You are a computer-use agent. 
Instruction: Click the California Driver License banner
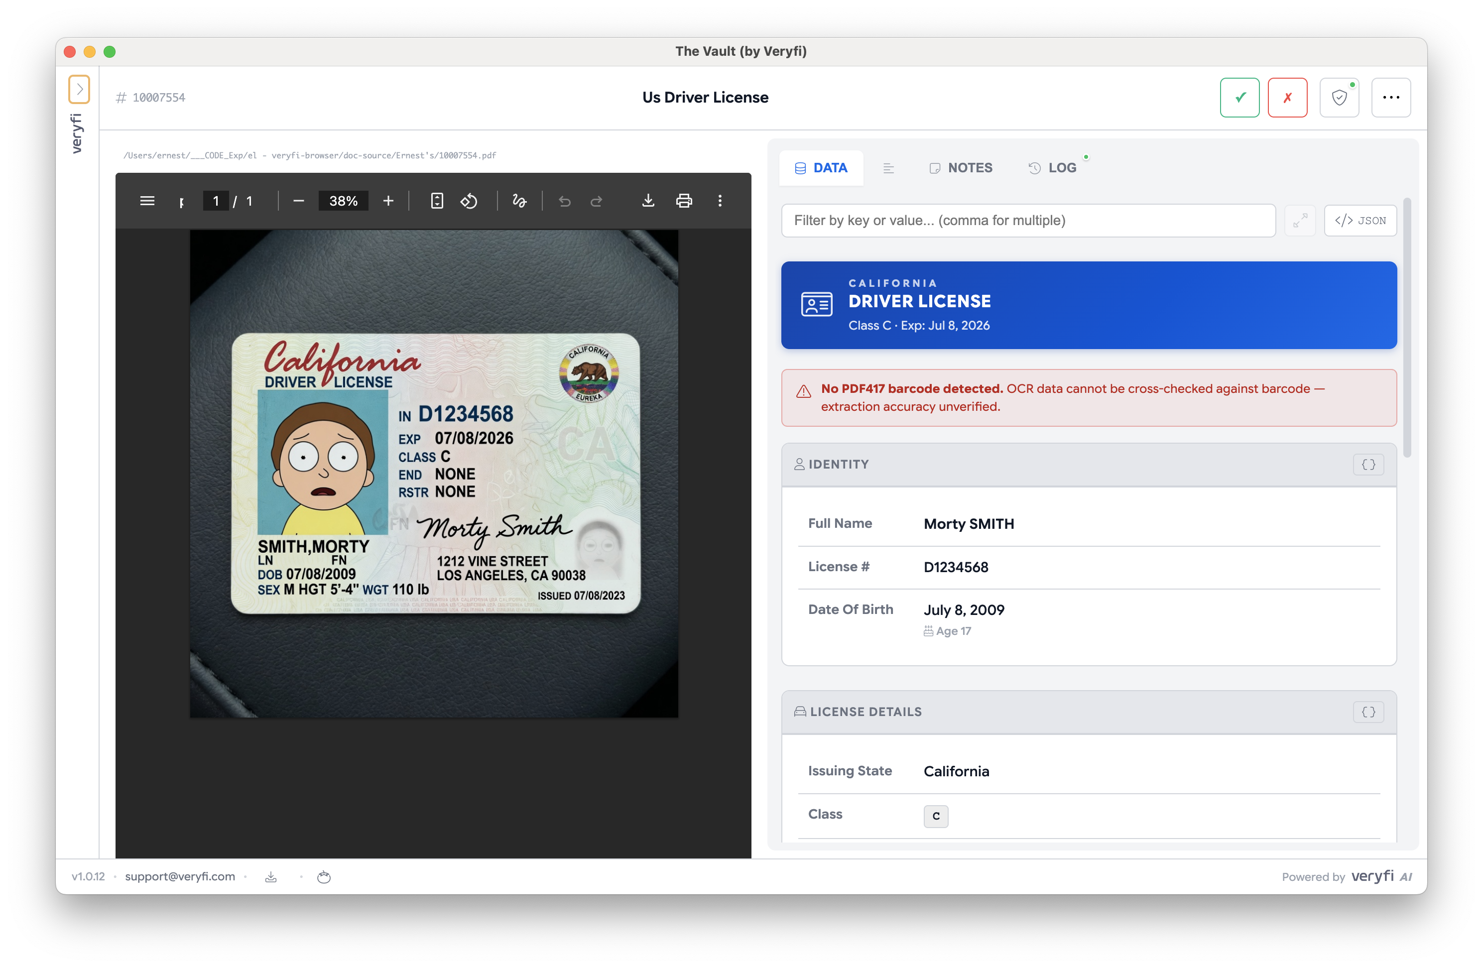1089,305
